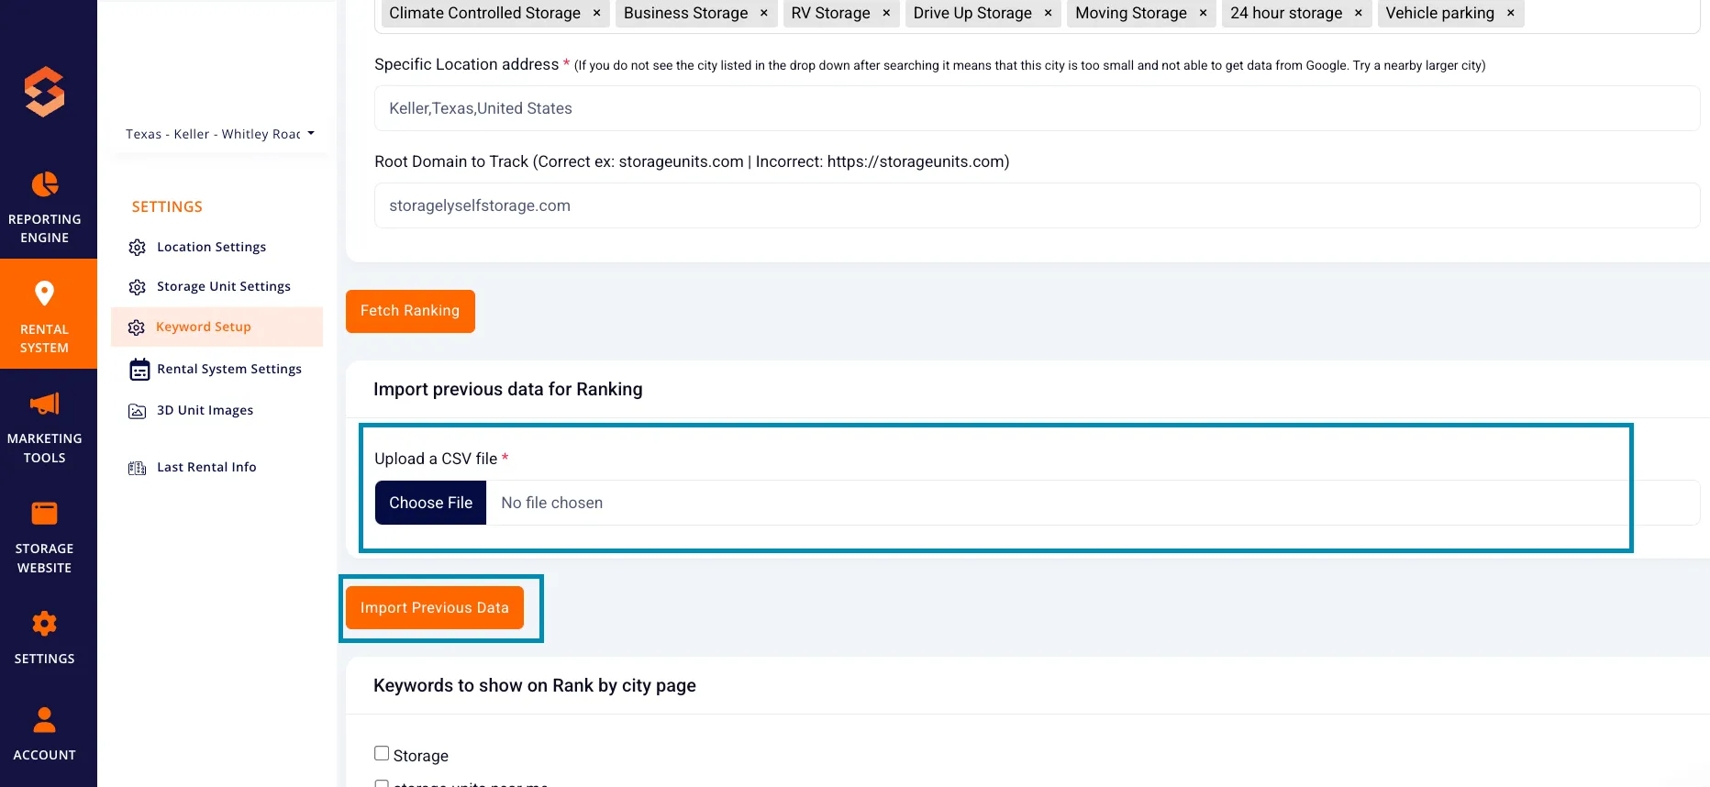Image resolution: width=1710 pixels, height=787 pixels.
Task: Click image icon beside 3D Unit Images
Action: click(x=138, y=411)
